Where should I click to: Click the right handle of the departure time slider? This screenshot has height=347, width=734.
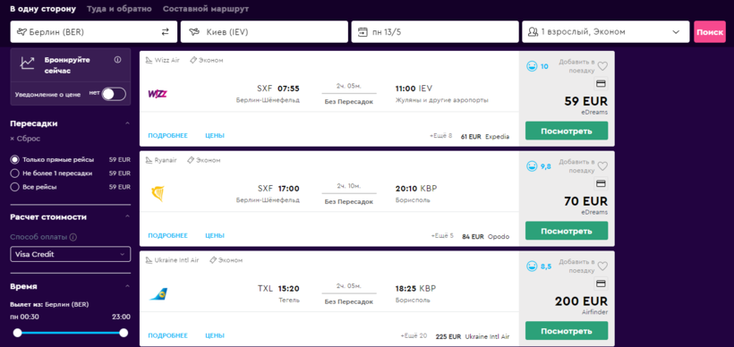coord(124,333)
